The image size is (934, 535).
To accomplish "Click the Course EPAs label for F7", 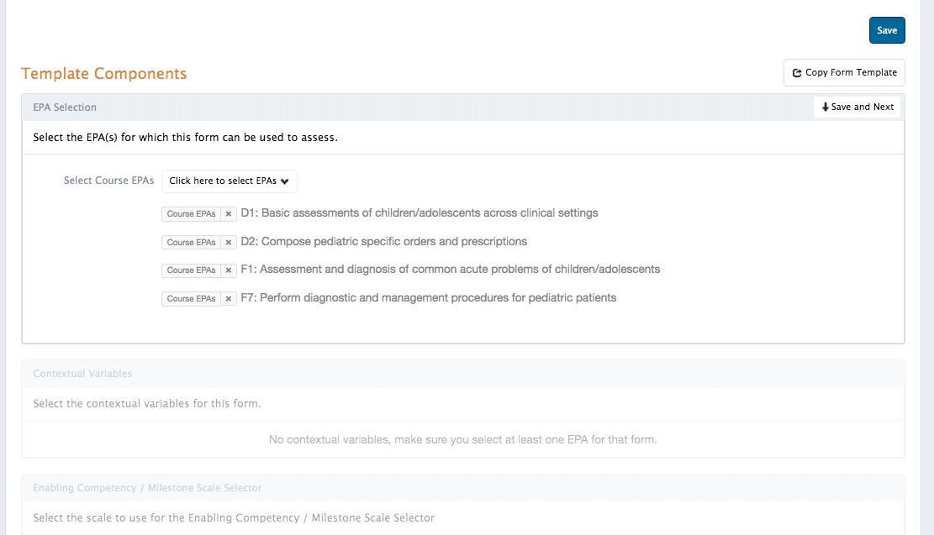I will click(192, 299).
